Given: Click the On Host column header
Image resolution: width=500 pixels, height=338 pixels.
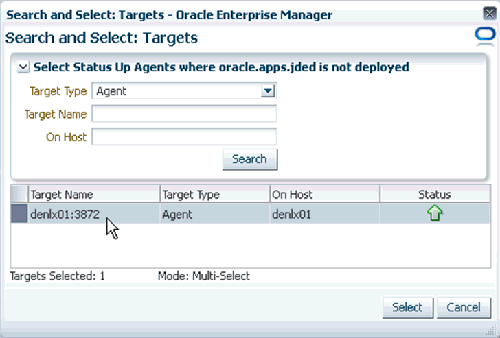Looking at the screenshot, I should 325,195.
